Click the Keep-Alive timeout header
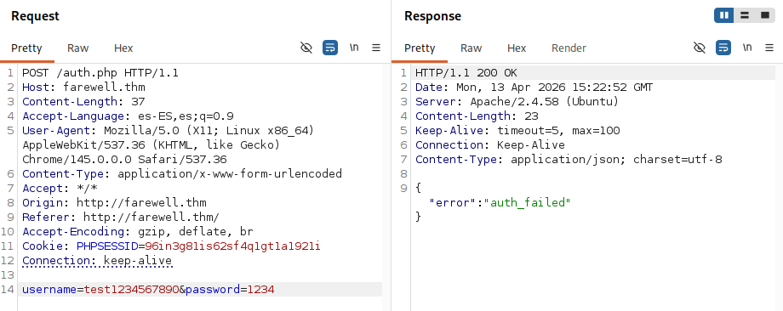 point(517,131)
